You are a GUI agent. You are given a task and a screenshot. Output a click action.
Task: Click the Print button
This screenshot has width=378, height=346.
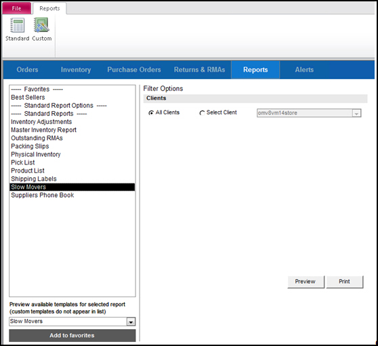pyautogui.click(x=344, y=282)
